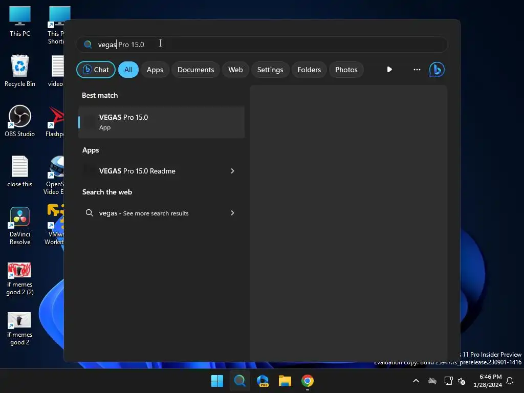Expand VEGAS Pro 15.0 Readme chevron
The image size is (524, 393).
tap(233, 171)
